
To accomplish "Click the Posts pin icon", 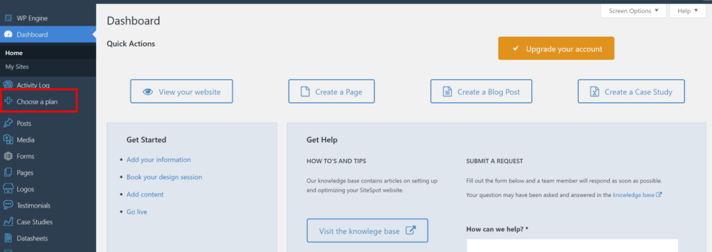I will 8,124.
